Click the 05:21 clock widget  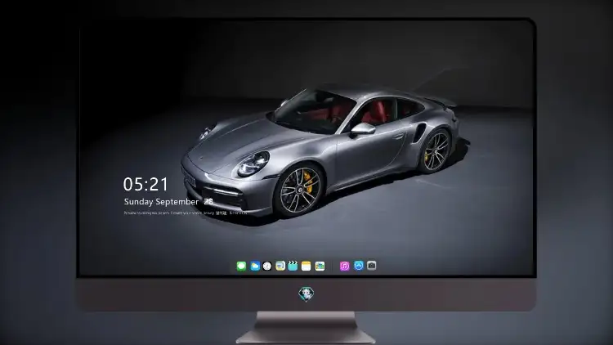coord(145,184)
